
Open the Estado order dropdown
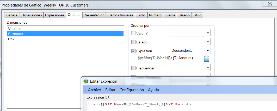190,42
